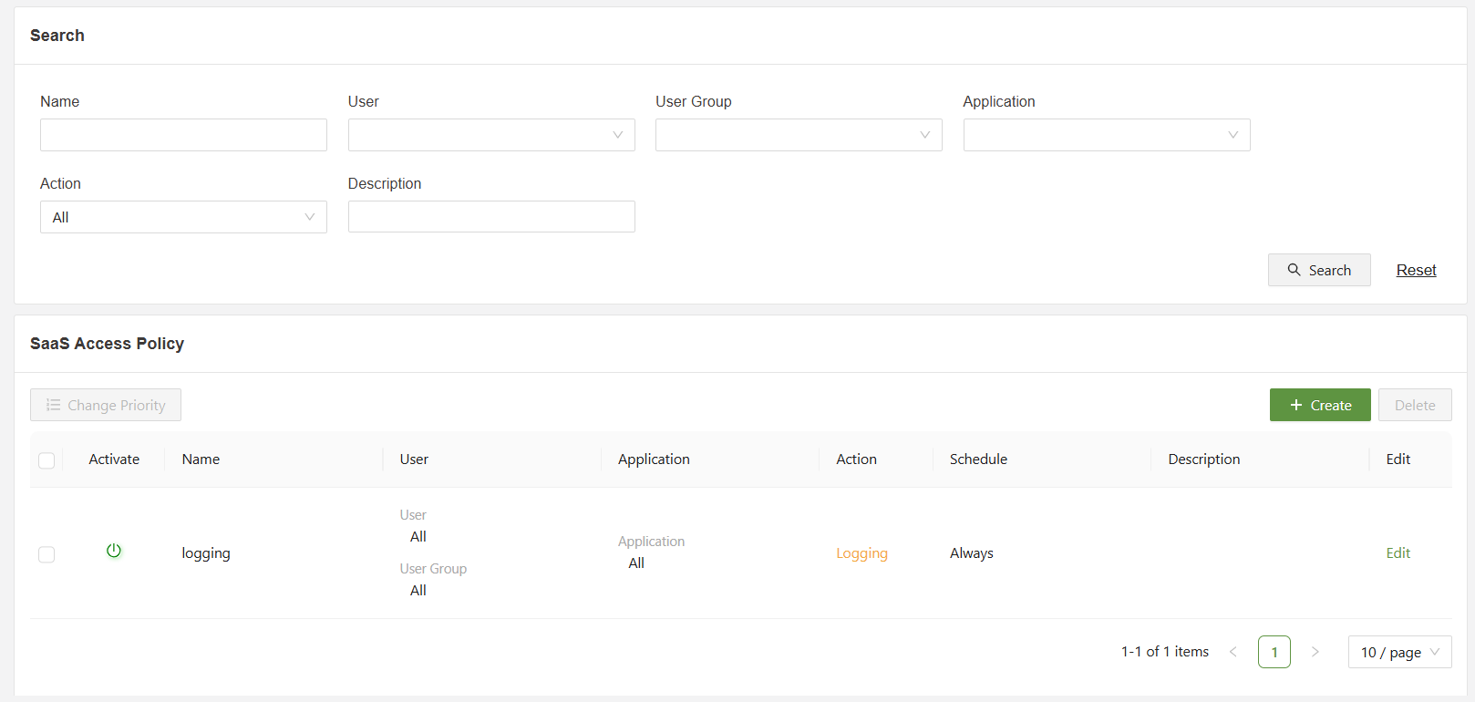This screenshot has height=702, width=1475.
Task: Select the logging policy row checkbox
Action: (46, 554)
